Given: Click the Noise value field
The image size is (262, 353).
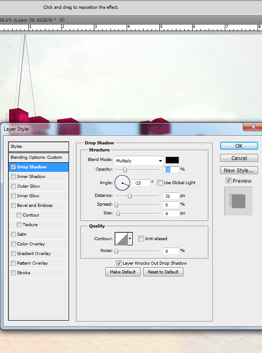Looking at the screenshot, I should [171, 251].
